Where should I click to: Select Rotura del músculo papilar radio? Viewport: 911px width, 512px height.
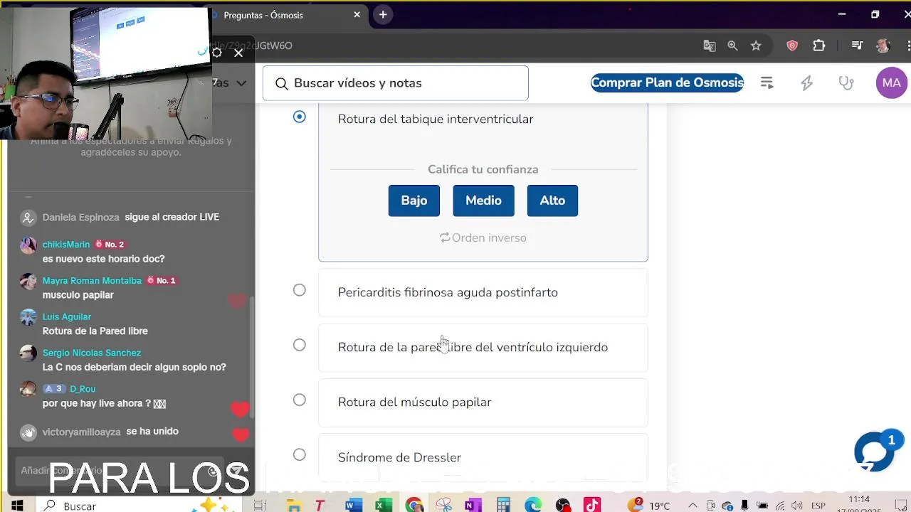click(x=300, y=400)
